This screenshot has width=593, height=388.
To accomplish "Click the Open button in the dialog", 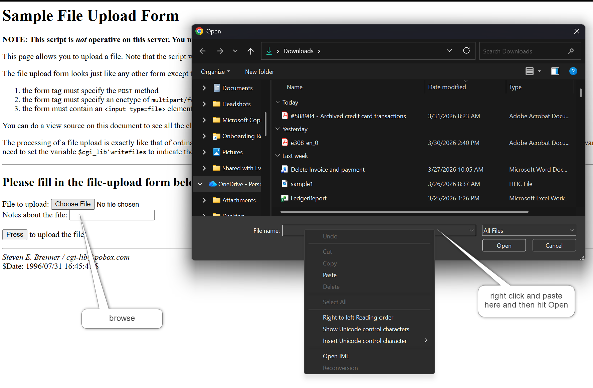I will (504, 245).
